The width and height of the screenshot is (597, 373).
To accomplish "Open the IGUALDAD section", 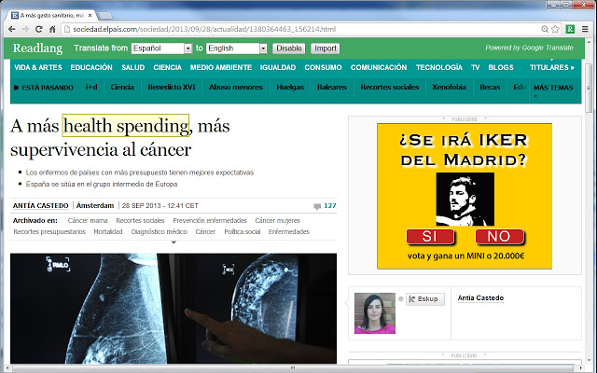I will tap(278, 67).
